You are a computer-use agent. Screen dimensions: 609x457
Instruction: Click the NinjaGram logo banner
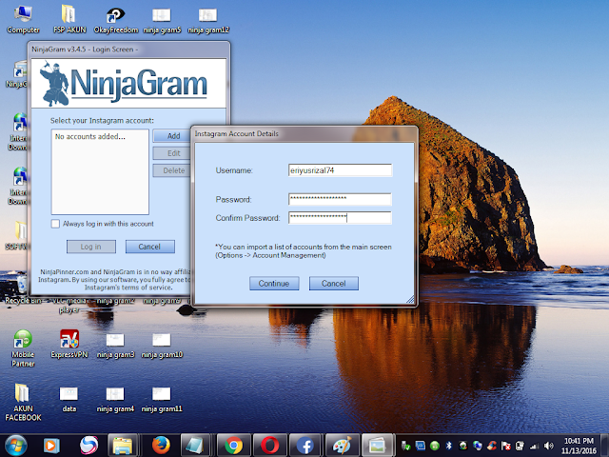[128, 84]
